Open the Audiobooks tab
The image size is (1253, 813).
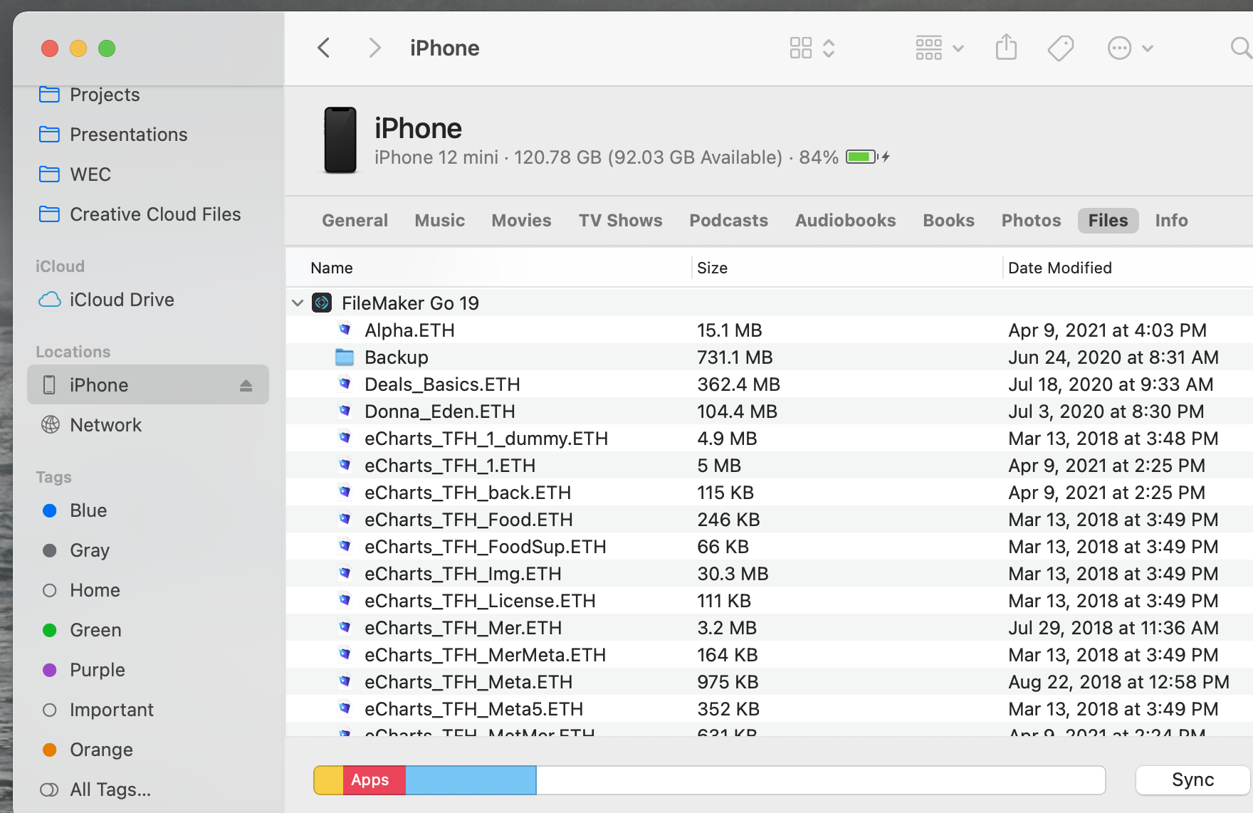(845, 221)
